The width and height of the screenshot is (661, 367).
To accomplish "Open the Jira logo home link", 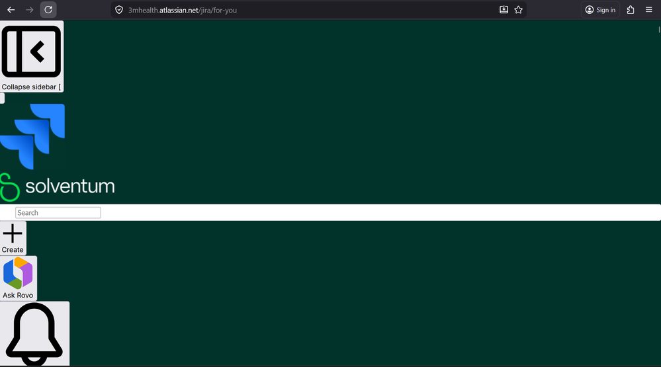I will (x=32, y=136).
